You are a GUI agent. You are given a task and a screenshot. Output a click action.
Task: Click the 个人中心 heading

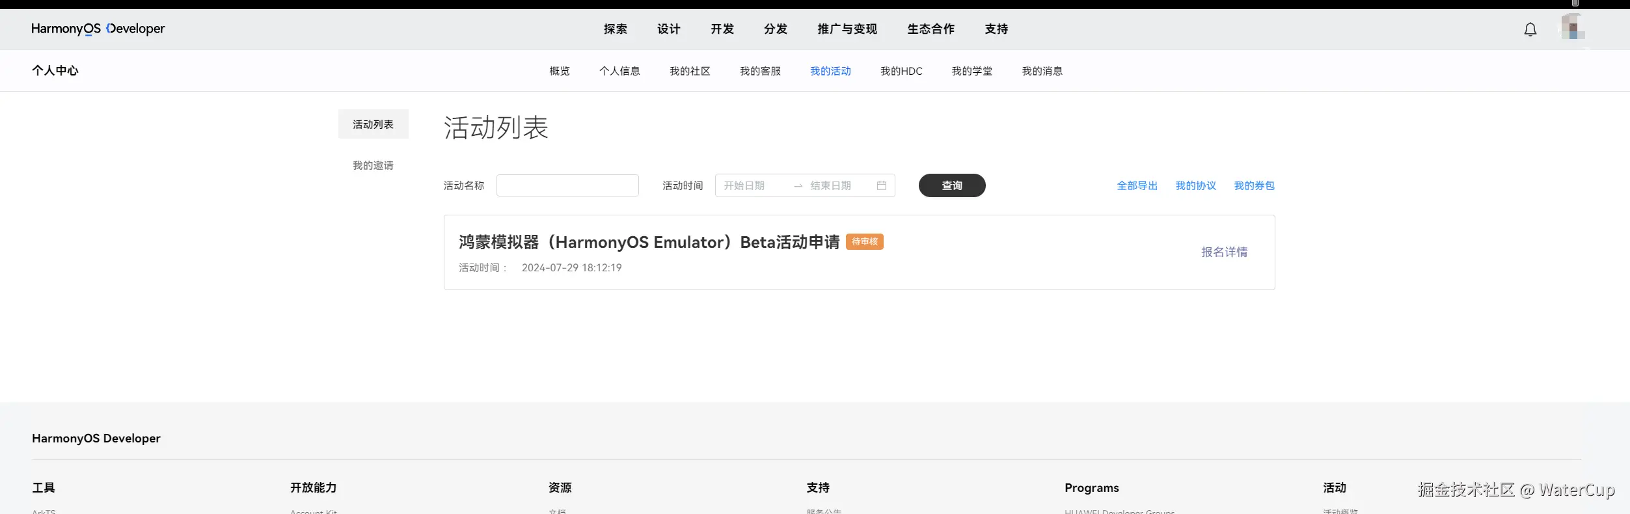[x=55, y=70]
